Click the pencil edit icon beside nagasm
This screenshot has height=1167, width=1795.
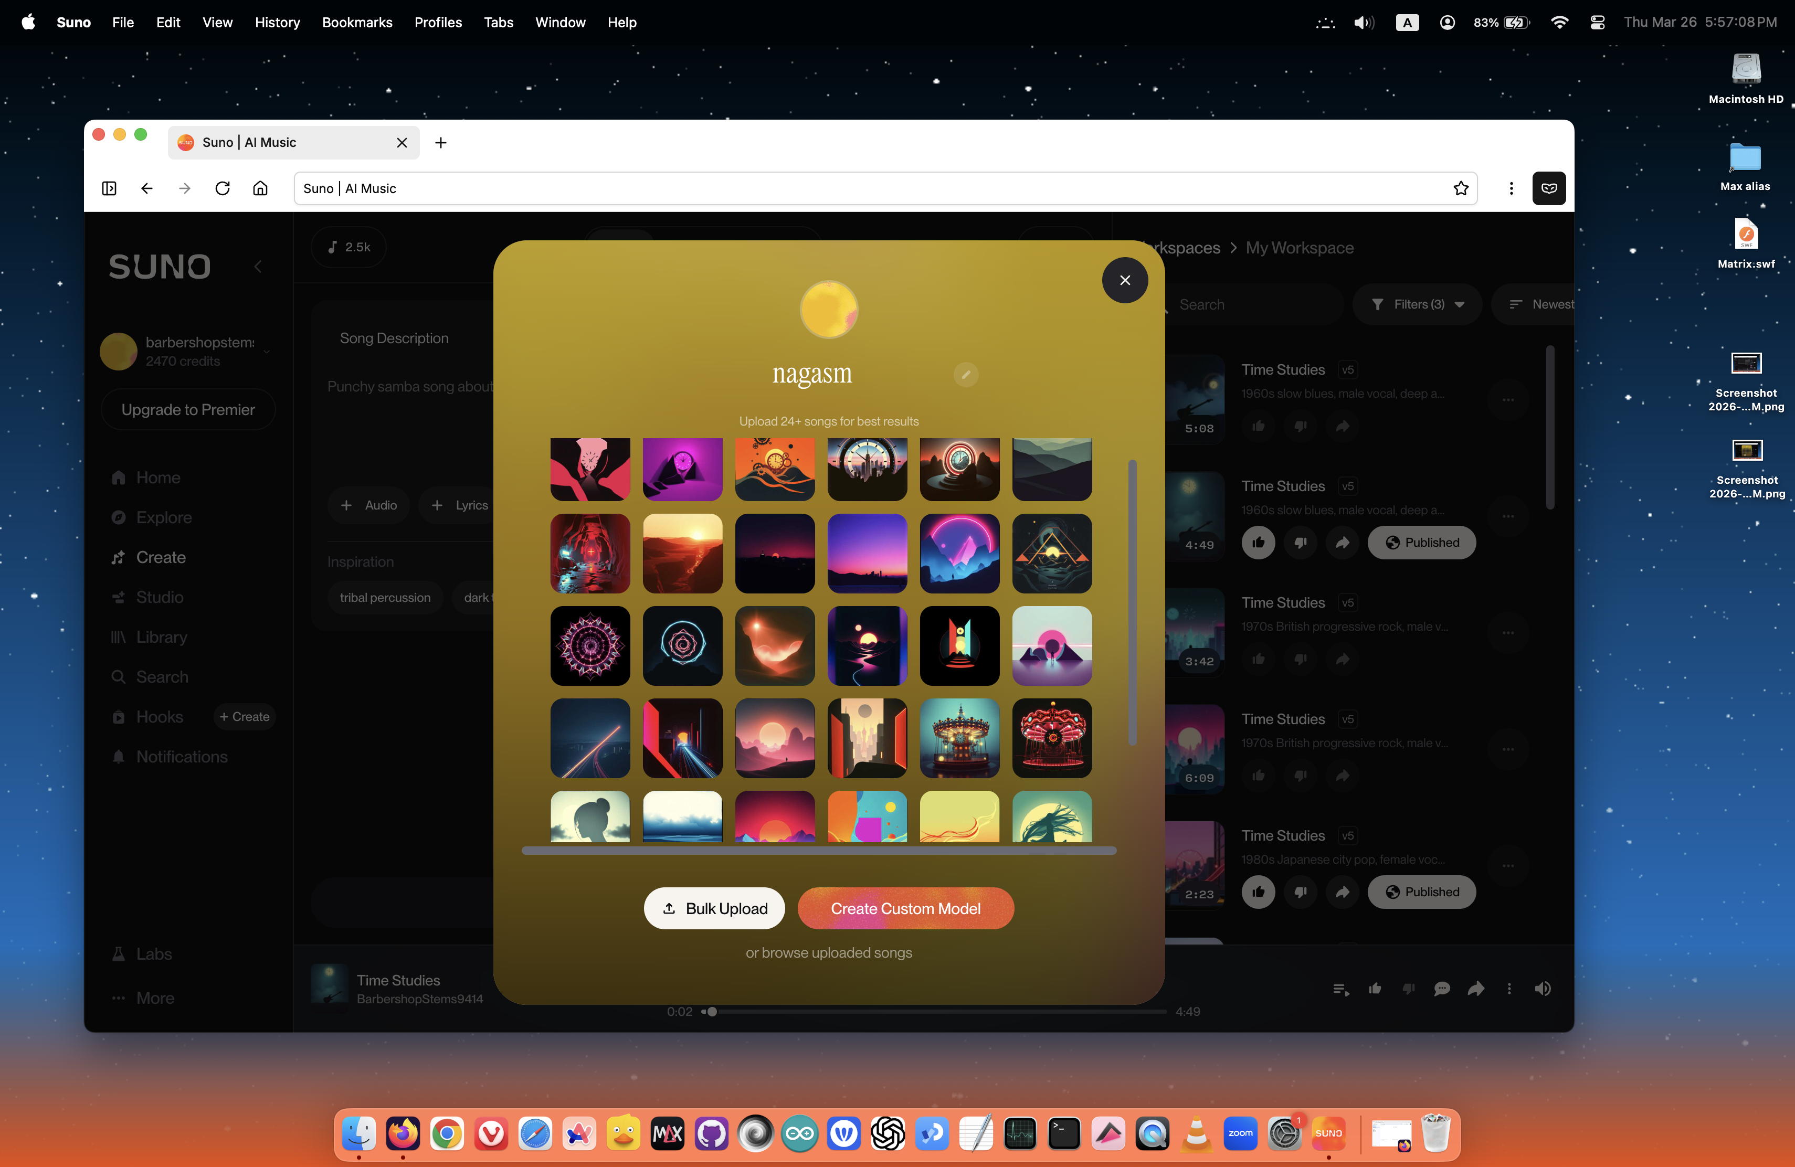(x=965, y=374)
